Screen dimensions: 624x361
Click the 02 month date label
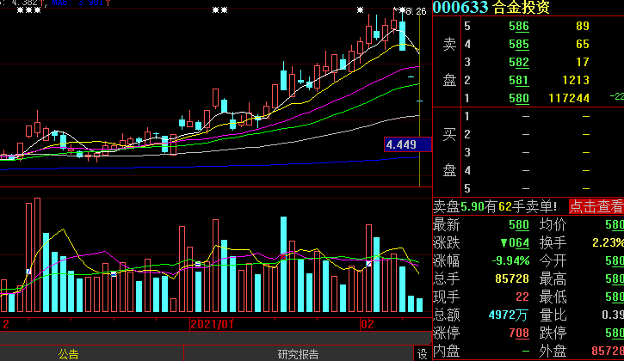(x=368, y=324)
